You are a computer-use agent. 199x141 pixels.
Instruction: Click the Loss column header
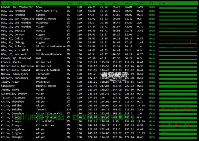(69, 3)
